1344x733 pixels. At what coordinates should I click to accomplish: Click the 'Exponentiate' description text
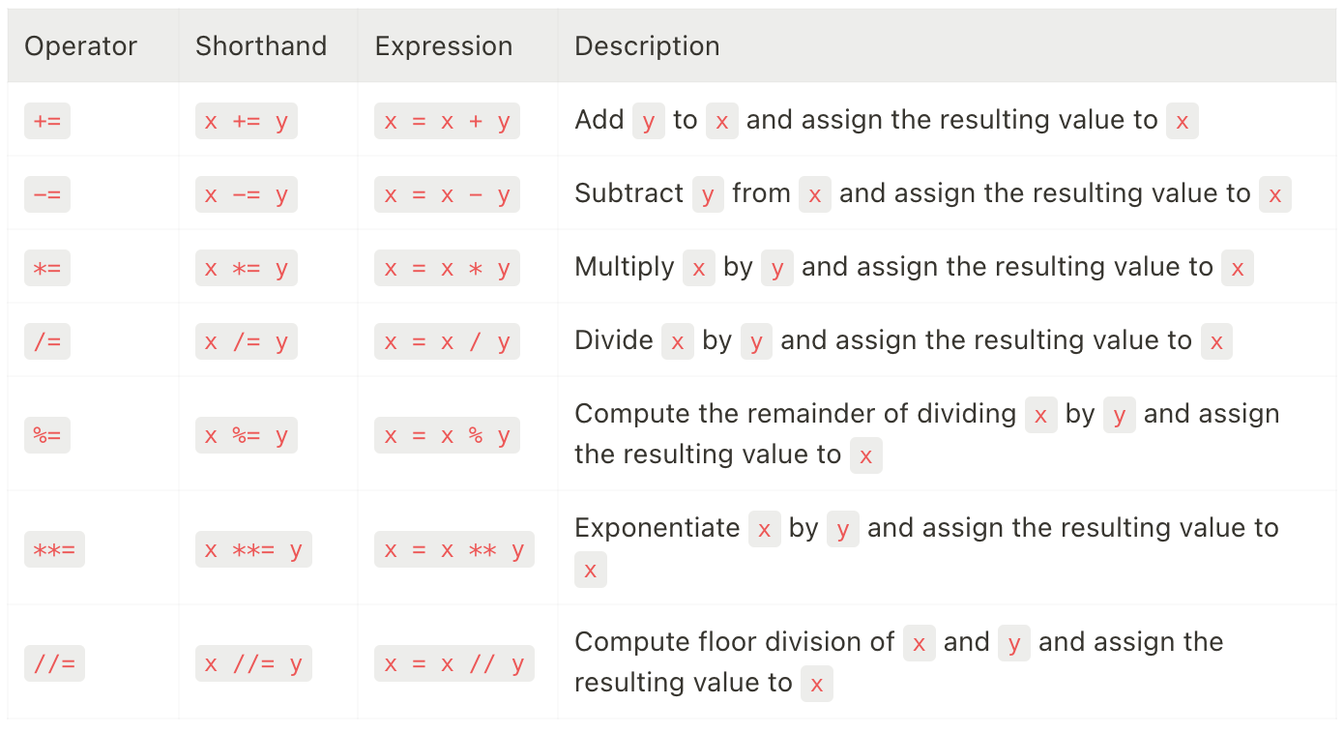tap(657, 528)
